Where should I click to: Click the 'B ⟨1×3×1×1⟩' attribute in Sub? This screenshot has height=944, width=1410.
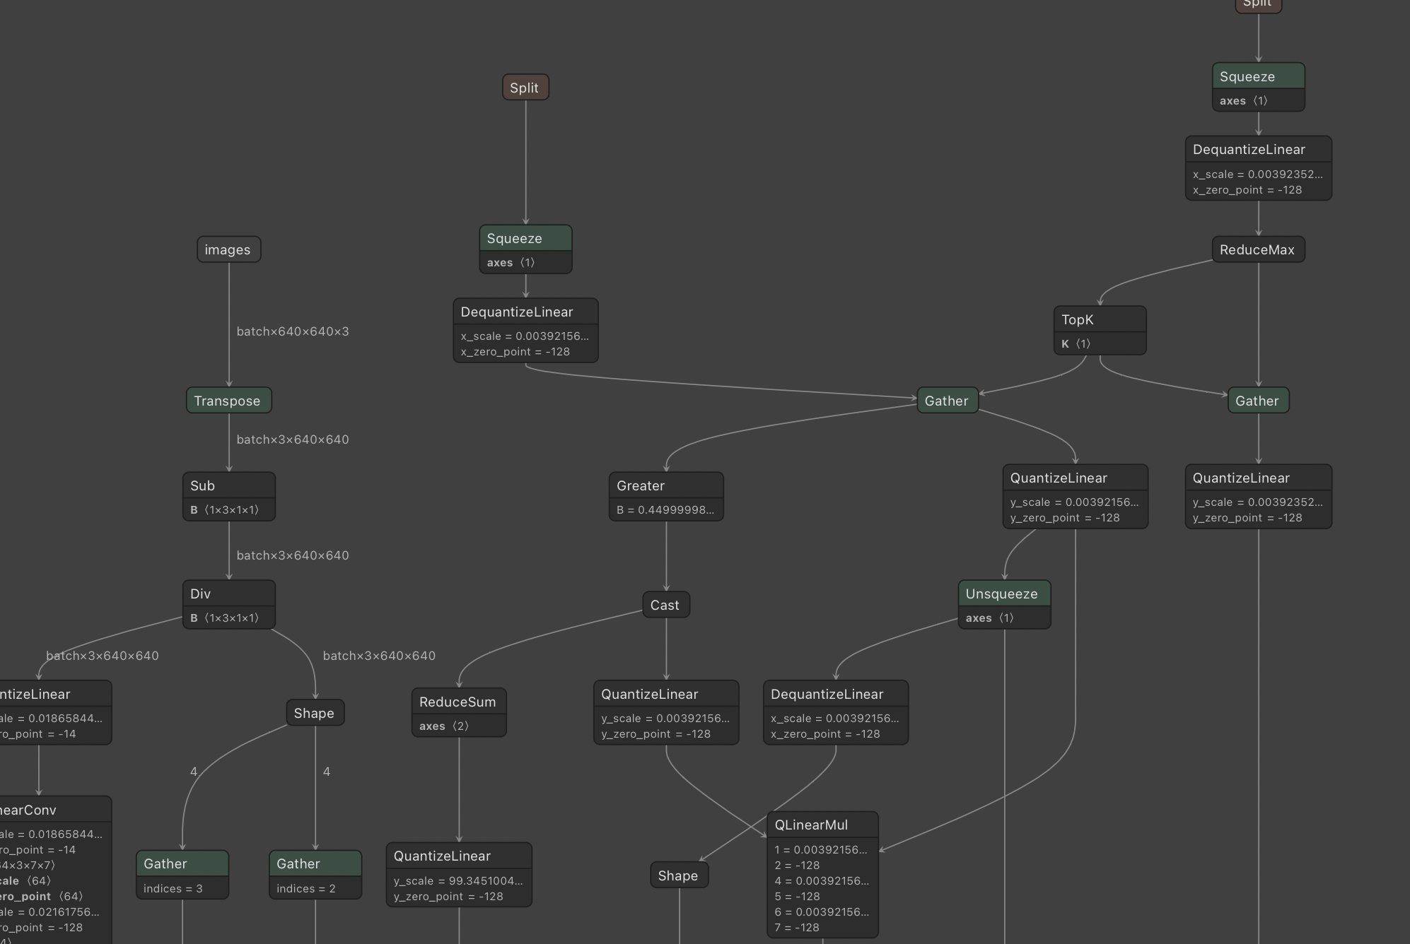point(225,510)
